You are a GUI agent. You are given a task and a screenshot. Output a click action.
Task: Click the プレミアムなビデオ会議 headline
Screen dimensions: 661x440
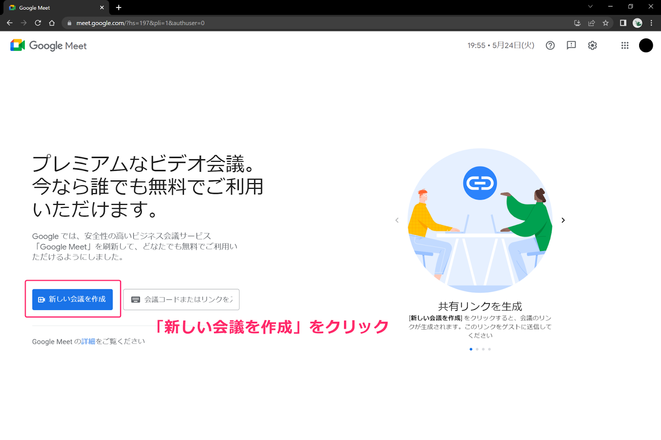point(147,186)
